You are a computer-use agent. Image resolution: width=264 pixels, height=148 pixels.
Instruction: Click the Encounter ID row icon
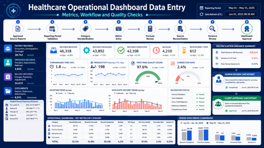pos(7,105)
